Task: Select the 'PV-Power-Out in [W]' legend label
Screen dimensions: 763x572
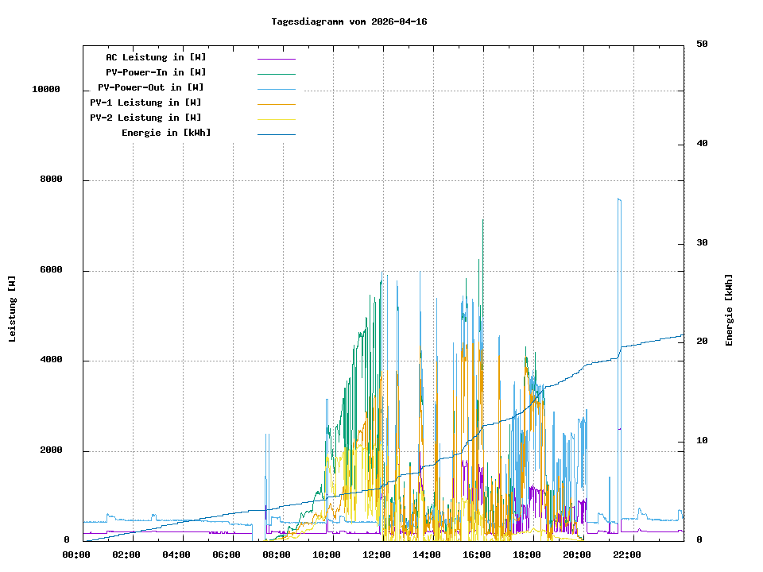Action: tap(151, 87)
